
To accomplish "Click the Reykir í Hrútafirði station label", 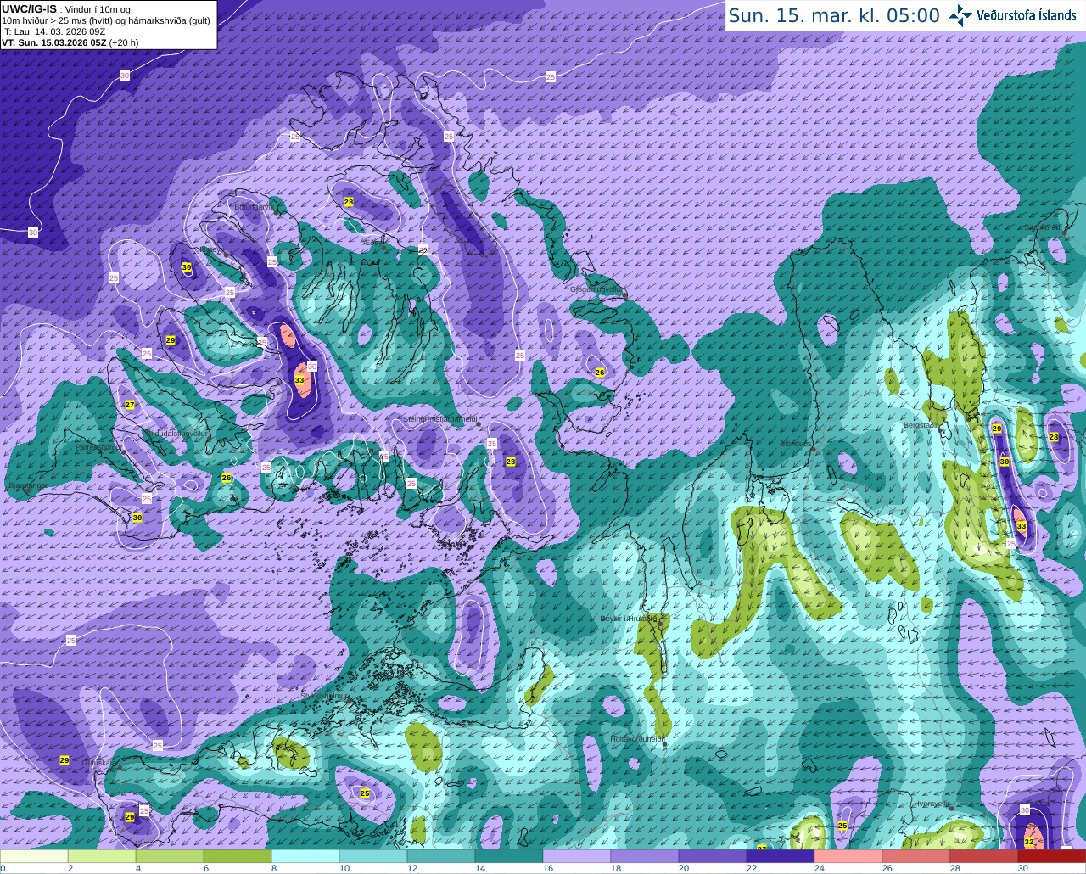I will 629,619.
